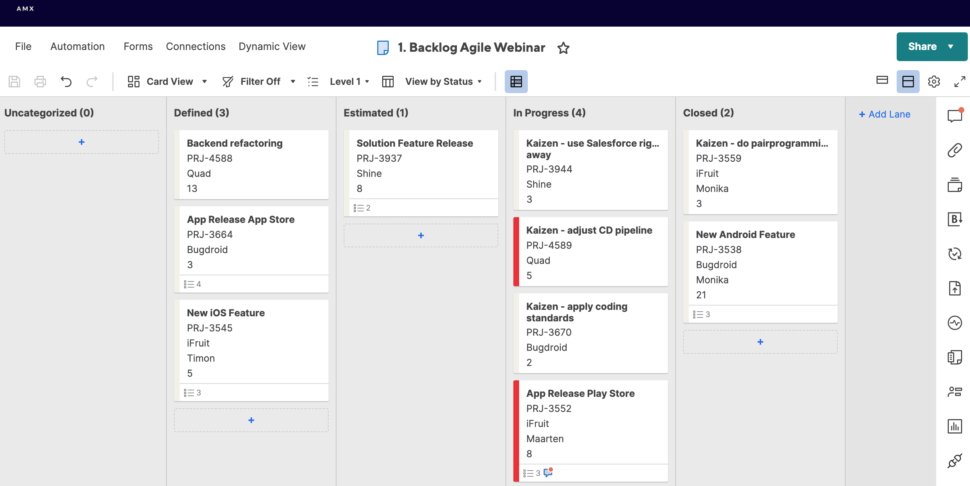The width and height of the screenshot is (970, 486).
Task: Open the Dynamic View menu
Action: point(272,46)
